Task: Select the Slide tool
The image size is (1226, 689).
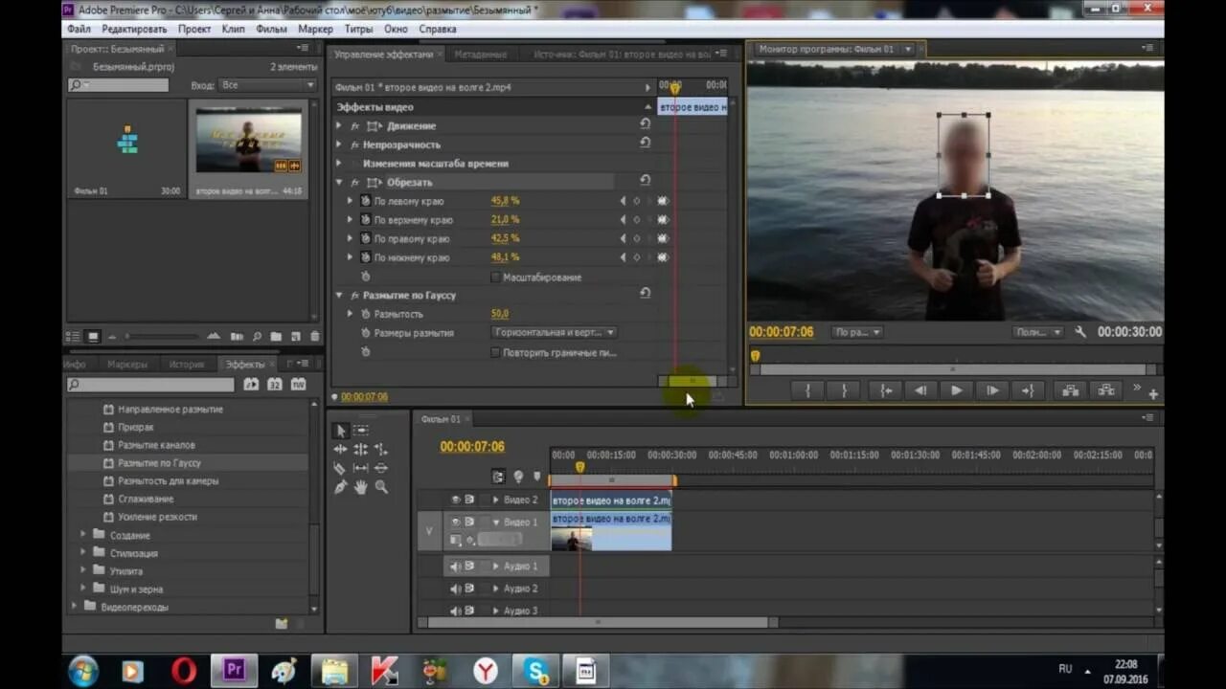Action: tap(381, 468)
